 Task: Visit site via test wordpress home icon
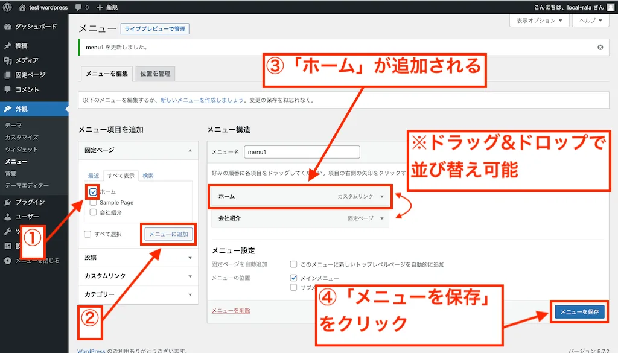22,7
